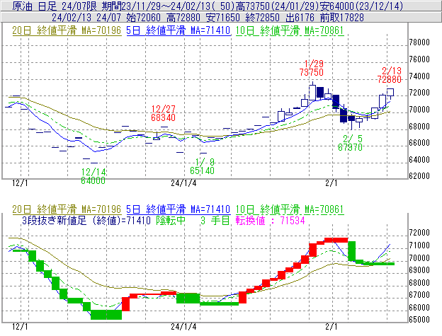
Task: Click the 62000 axis label on upper chart
Action: click(419, 176)
